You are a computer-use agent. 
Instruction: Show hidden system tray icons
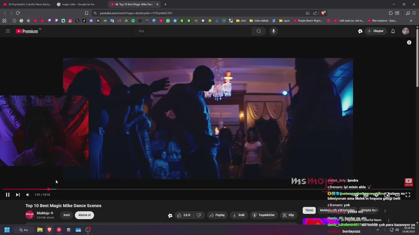377,230
